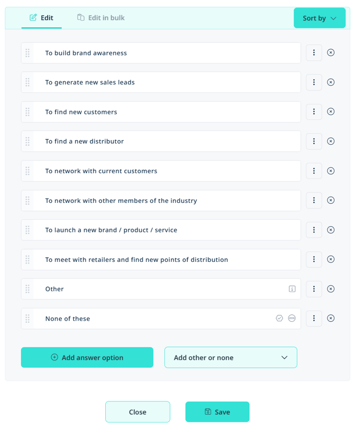Viewport: 364px width, 432px height.
Task: Toggle the check badge icon on 'None of these'
Action: pos(279,318)
